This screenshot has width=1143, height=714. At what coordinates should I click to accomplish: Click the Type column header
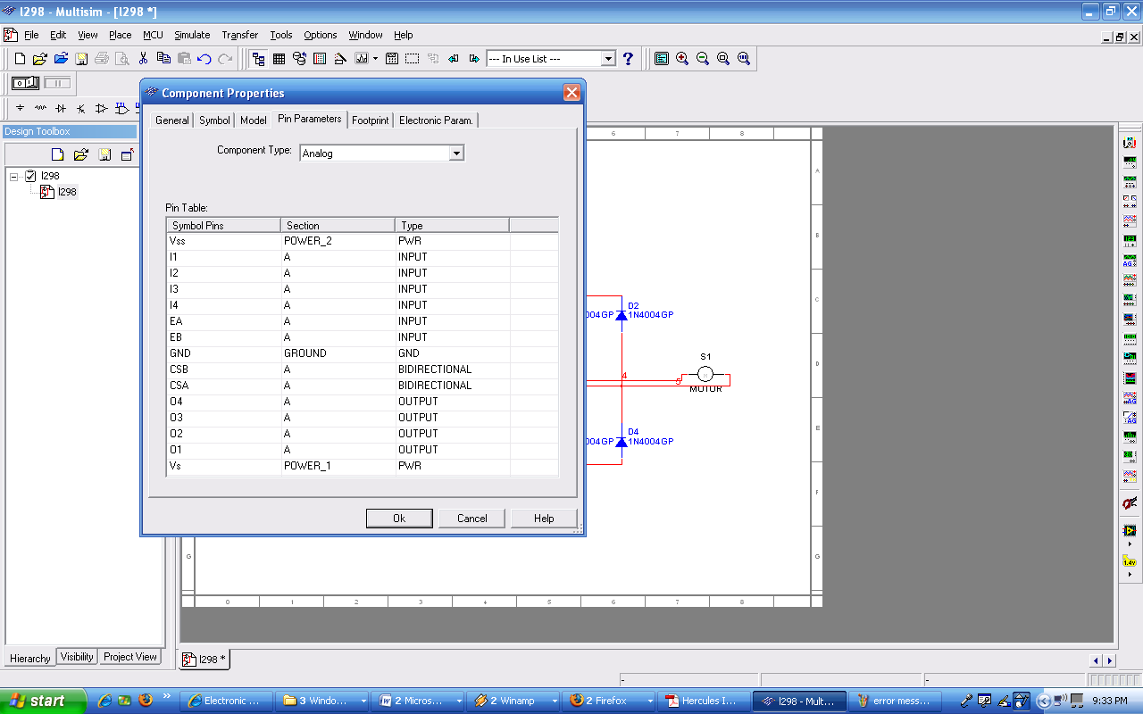[452, 225]
